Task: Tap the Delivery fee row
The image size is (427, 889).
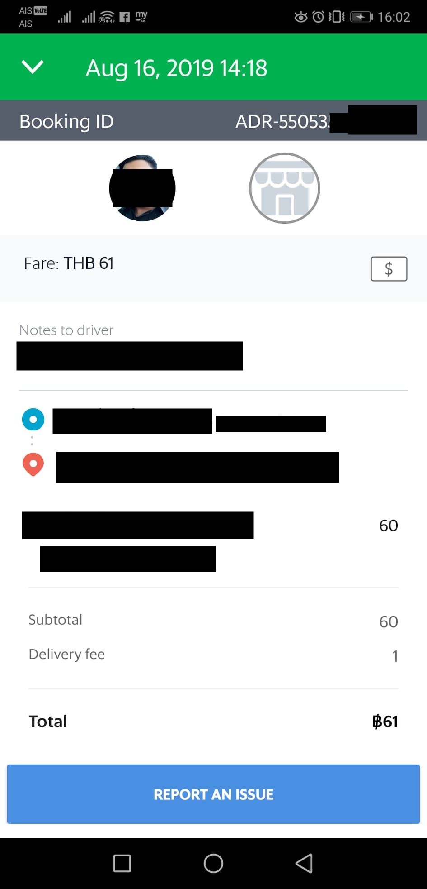Action: tap(213, 655)
